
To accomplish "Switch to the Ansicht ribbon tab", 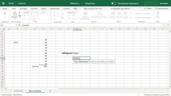I will 67,9.
